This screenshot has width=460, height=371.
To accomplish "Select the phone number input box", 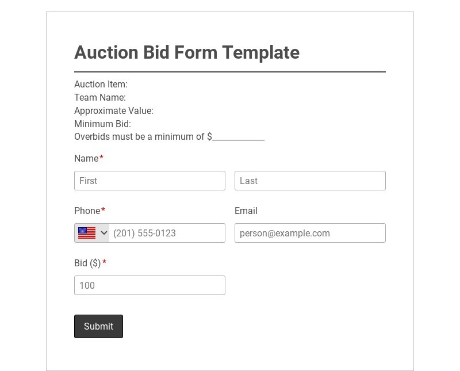I will tap(167, 233).
